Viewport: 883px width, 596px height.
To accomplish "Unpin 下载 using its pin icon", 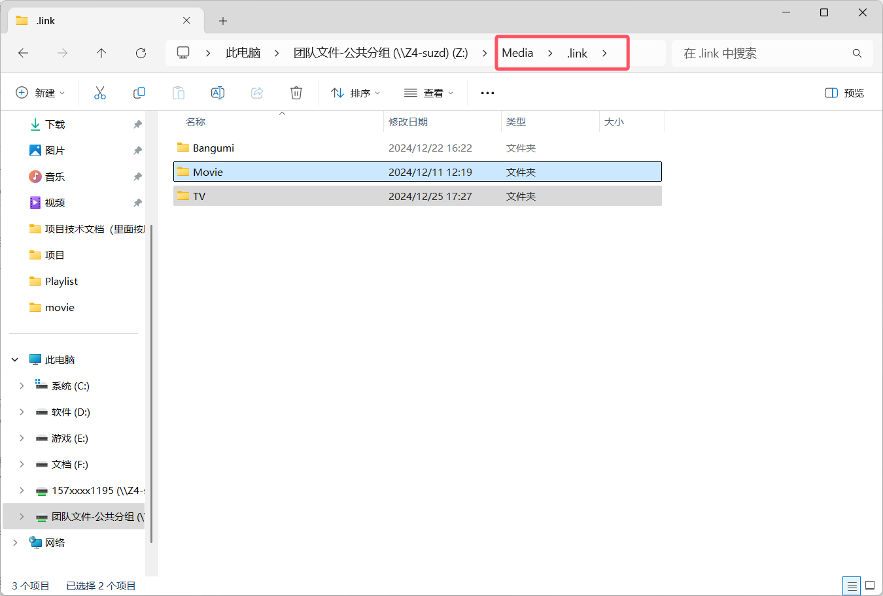I will coord(137,124).
